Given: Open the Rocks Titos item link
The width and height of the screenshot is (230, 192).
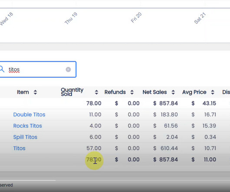Looking at the screenshot, I should pyautogui.click(x=28, y=126).
